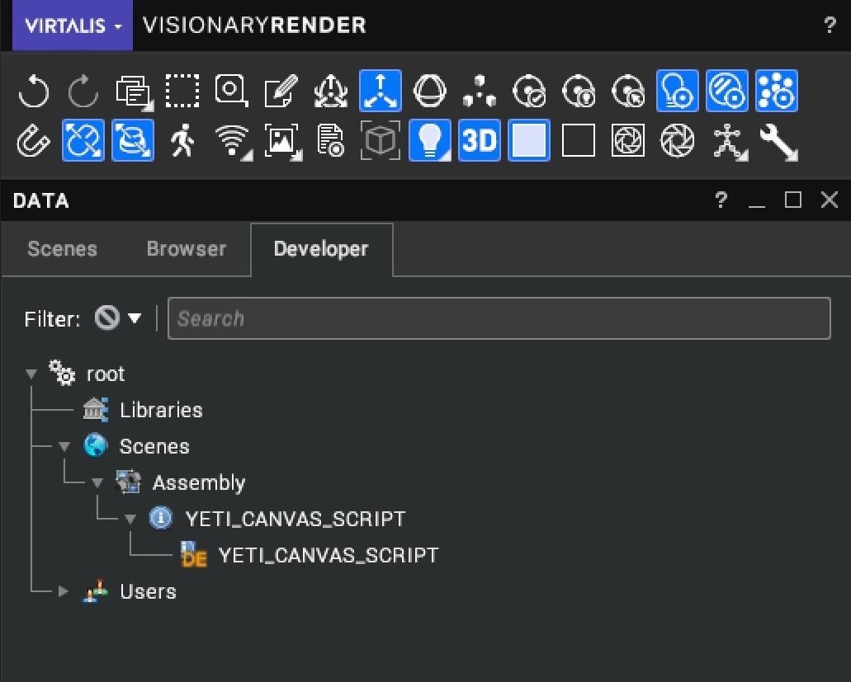
Task: Click the document with record dot icon
Action: tap(330, 140)
